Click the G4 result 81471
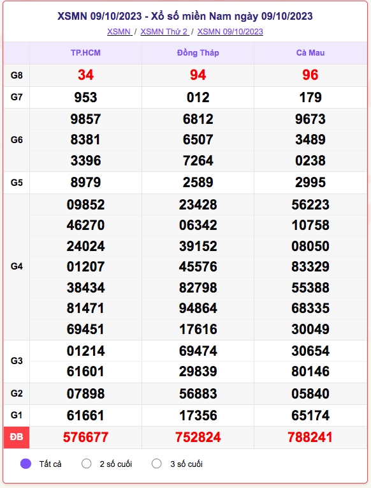This screenshot has height=488, width=371. coord(86,309)
